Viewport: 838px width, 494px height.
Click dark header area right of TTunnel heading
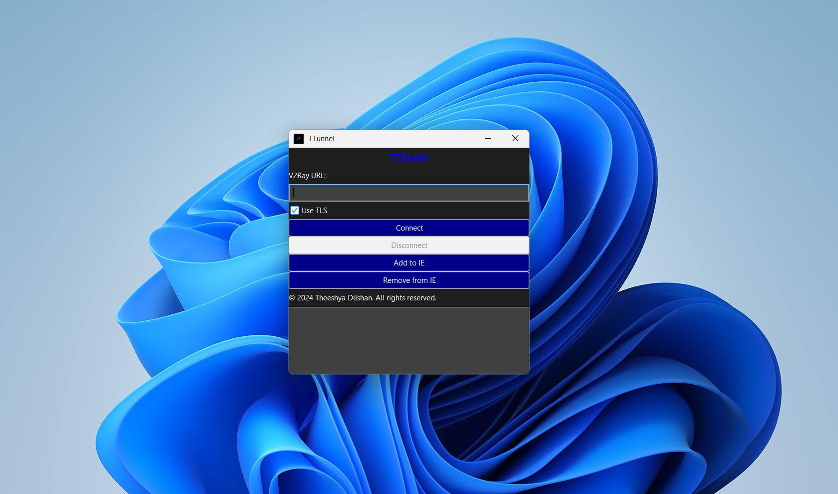point(479,157)
